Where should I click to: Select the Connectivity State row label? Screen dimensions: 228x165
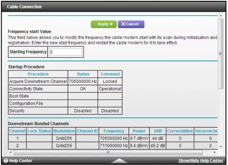click(x=26, y=89)
